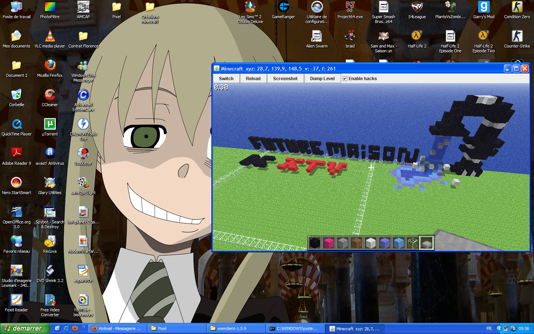The width and height of the screenshot is (534, 334).
Task: Select the pink wool block in hotbar
Action: pos(329,243)
